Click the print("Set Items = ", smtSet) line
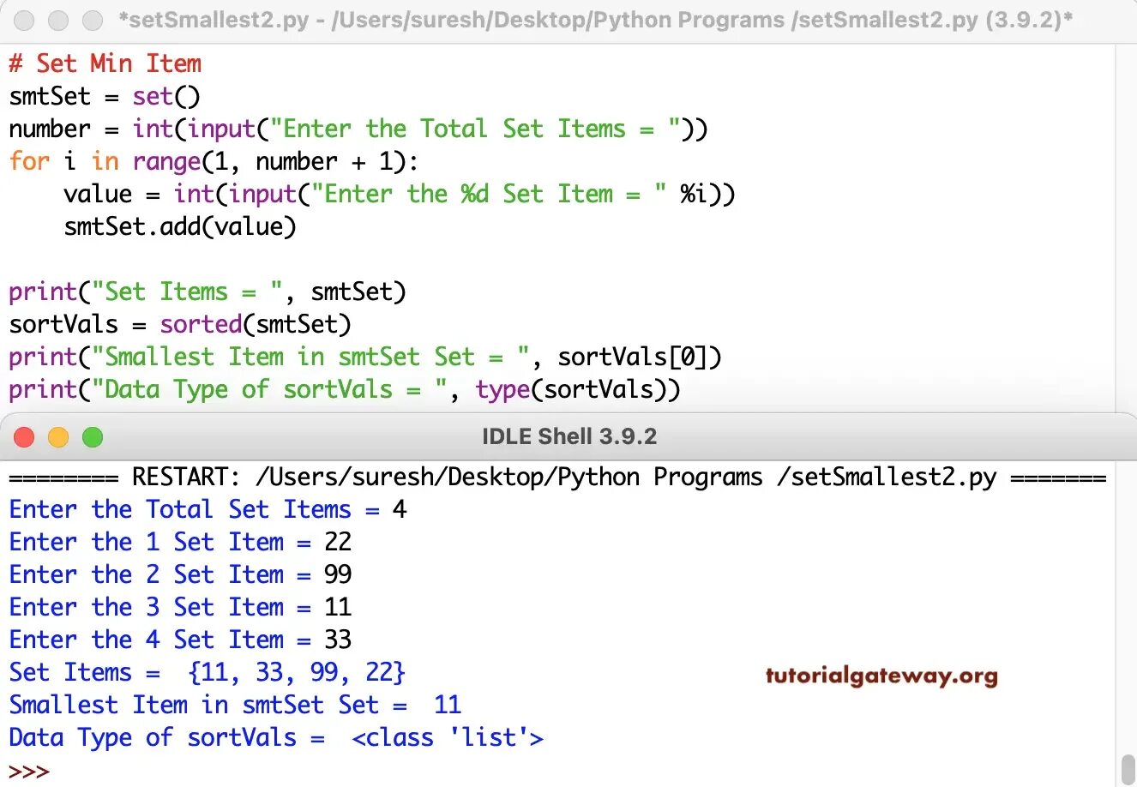 pyautogui.click(x=208, y=291)
